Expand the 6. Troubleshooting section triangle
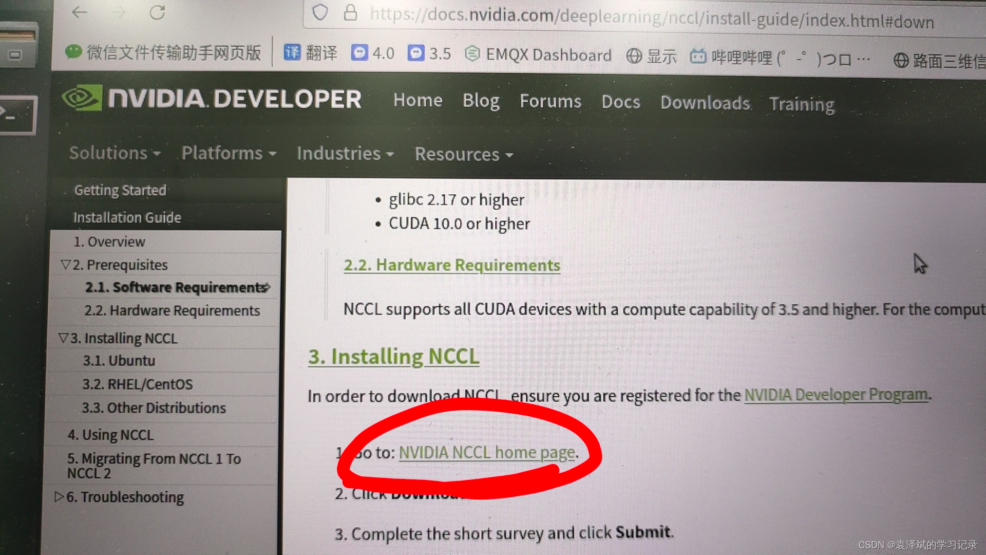This screenshot has height=555, width=986. tap(59, 497)
